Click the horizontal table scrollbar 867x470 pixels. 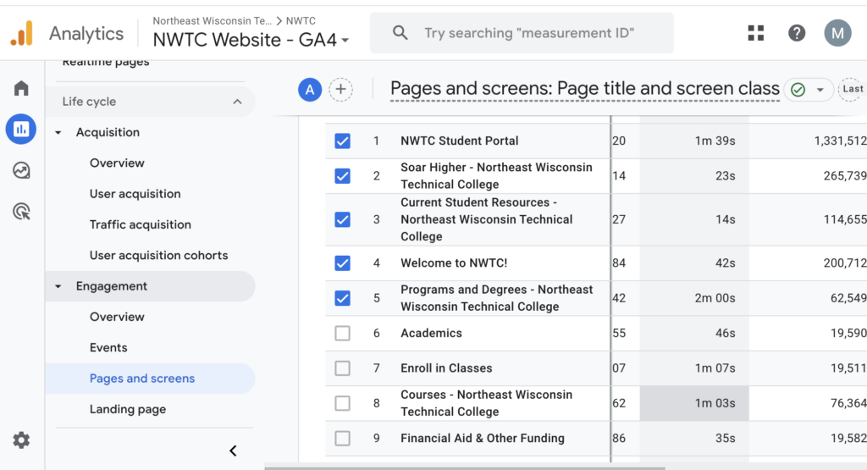coord(465,467)
